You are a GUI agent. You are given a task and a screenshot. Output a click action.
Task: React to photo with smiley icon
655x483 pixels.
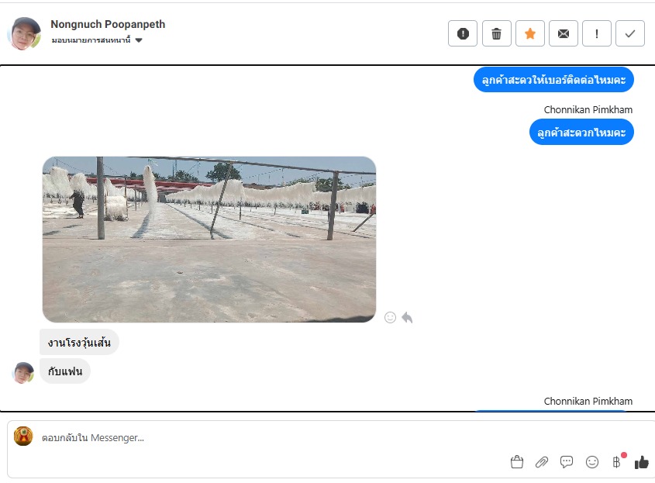pos(390,318)
